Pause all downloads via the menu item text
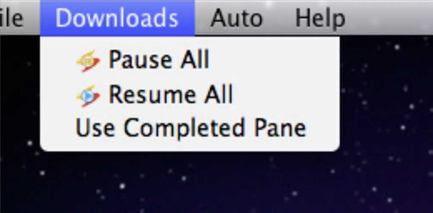Screen dimensions: 433x213 pos(159,59)
